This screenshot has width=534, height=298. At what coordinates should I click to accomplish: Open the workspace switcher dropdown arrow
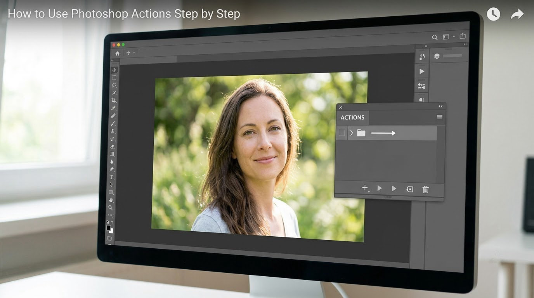(454, 37)
